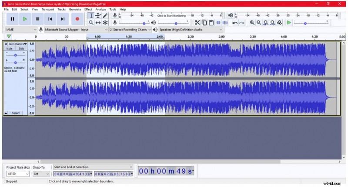Adjust the track gain slider
This screenshot has width=348, height=187.
tap(15, 55)
